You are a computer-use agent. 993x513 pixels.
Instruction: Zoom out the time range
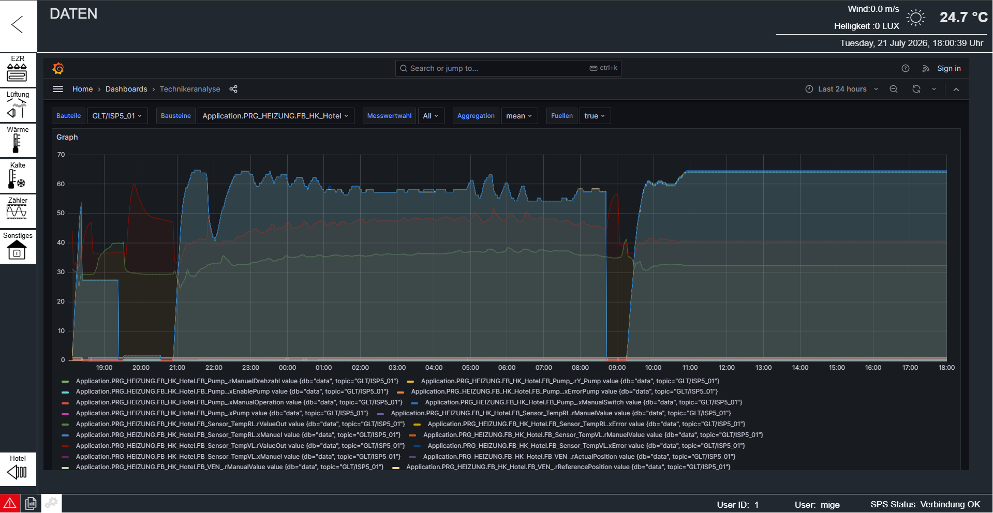pyautogui.click(x=894, y=89)
